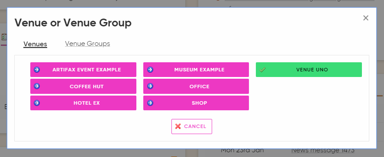The image size is (384, 157).
Task: Click the red X icon on Cancel button
Action: (178, 126)
